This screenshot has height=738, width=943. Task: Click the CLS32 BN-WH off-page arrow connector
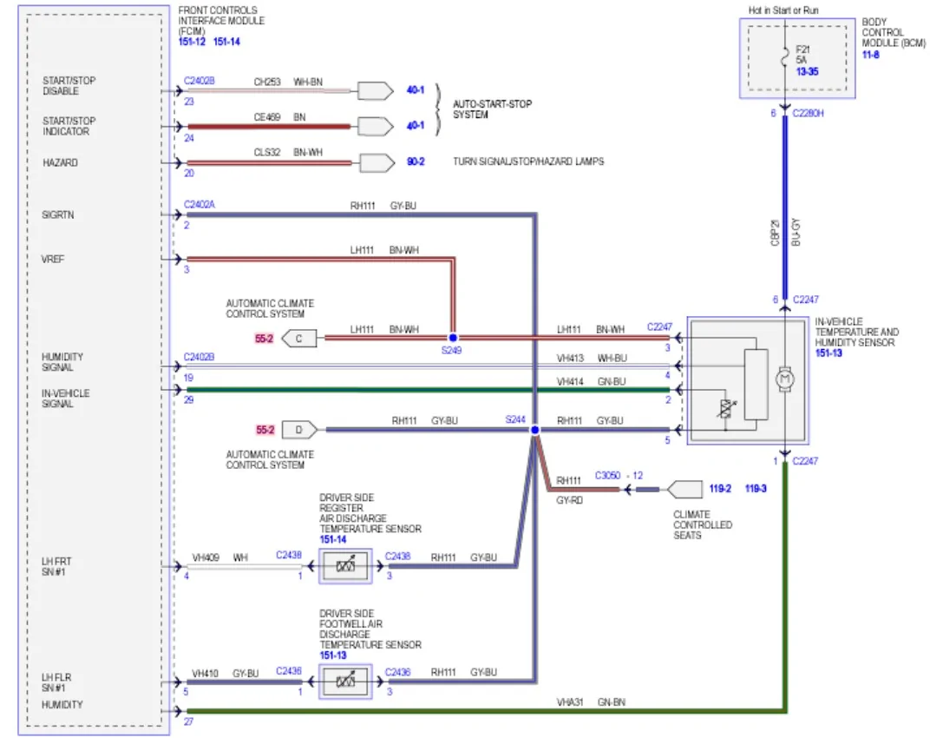[377, 162]
